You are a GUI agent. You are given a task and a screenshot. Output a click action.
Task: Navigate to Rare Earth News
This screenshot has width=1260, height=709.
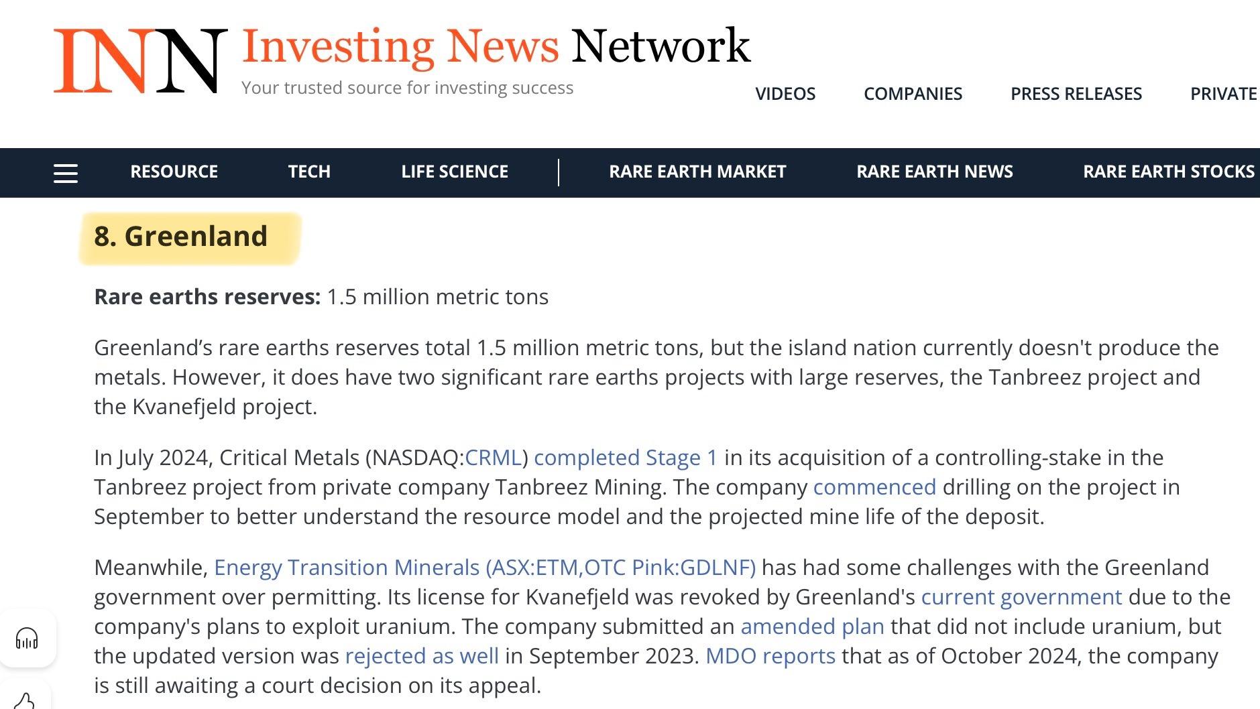pos(934,172)
